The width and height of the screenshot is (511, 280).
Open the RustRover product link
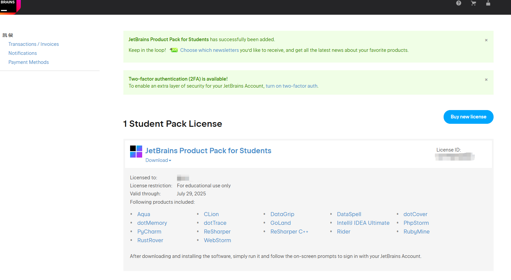click(x=150, y=240)
